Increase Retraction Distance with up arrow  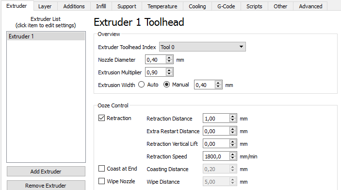coord(233,116)
